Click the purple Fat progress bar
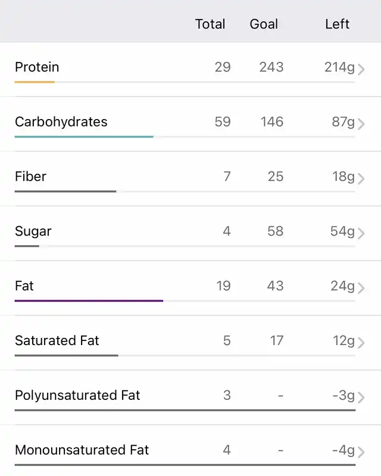This screenshot has width=381, height=476. (89, 301)
